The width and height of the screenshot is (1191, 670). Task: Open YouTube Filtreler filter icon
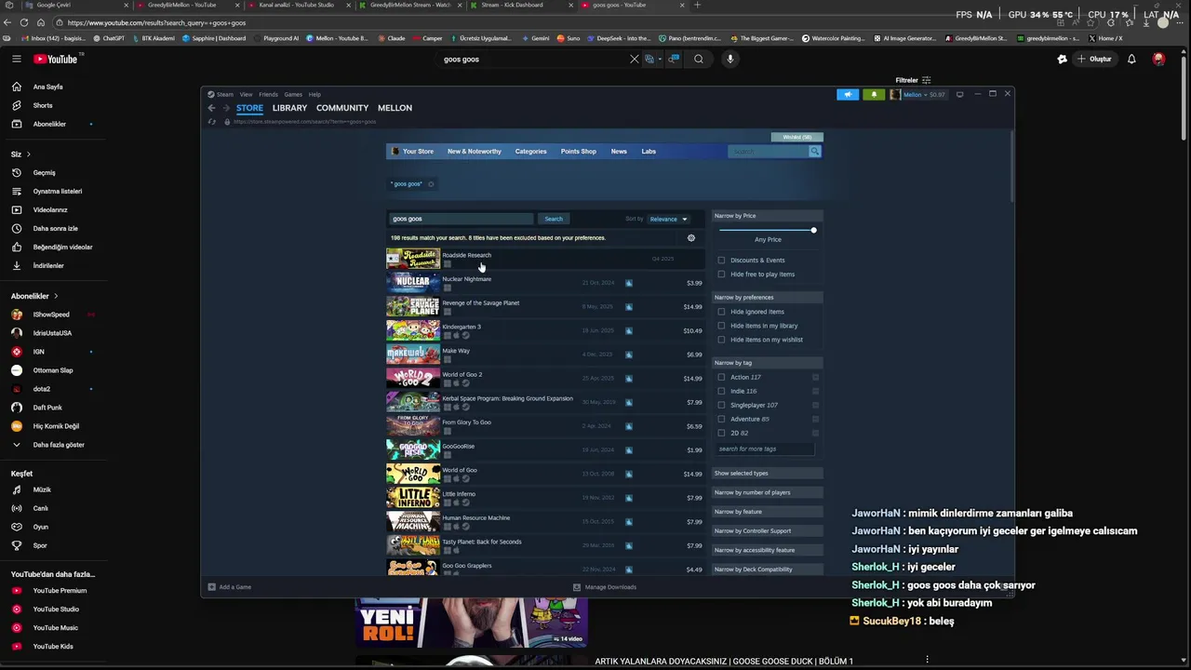pyautogui.click(x=926, y=80)
